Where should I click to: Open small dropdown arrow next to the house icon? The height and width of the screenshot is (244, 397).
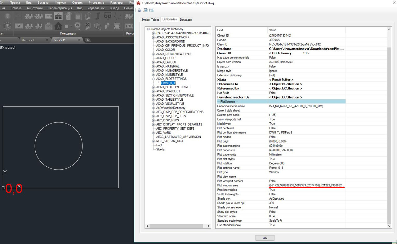click(71, 26)
